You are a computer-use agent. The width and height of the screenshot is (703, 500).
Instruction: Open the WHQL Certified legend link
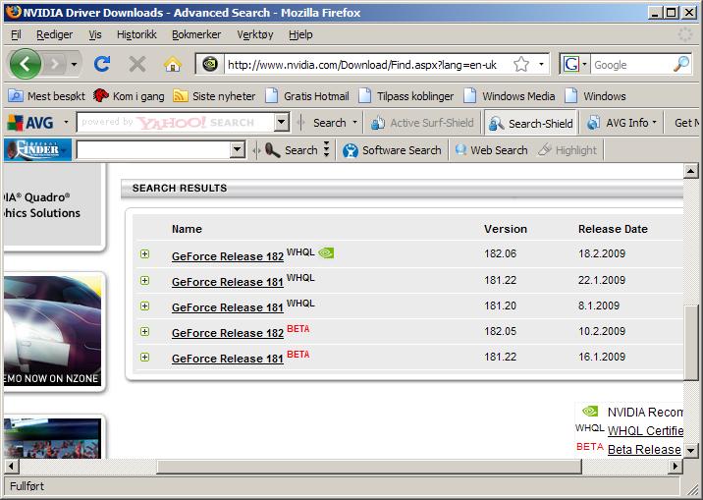645,431
